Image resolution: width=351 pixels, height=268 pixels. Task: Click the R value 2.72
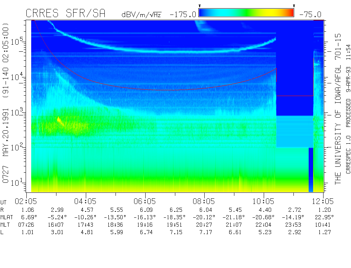click(295, 210)
